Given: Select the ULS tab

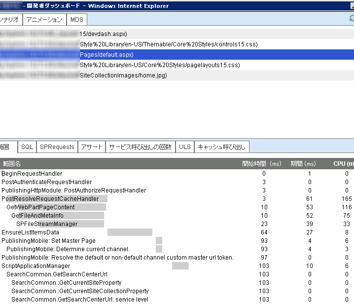Looking at the screenshot, I should pyautogui.click(x=185, y=147).
